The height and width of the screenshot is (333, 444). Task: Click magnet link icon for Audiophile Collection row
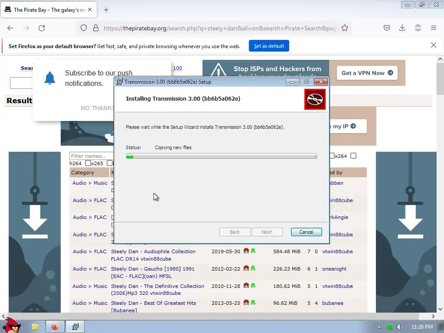tap(246, 251)
